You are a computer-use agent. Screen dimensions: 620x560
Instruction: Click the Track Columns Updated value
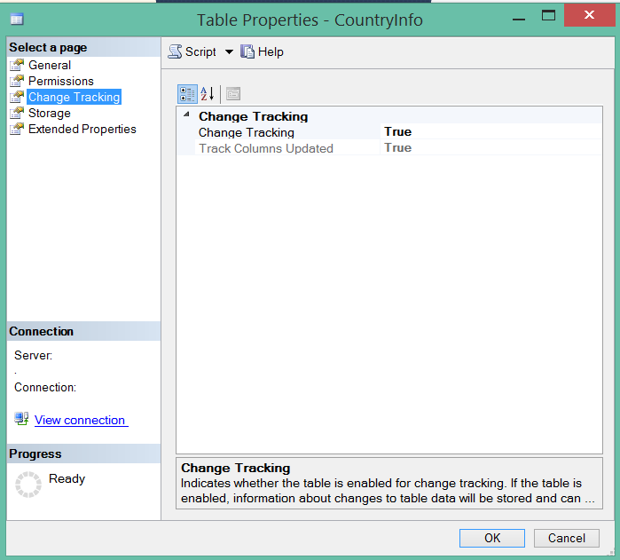pos(491,147)
